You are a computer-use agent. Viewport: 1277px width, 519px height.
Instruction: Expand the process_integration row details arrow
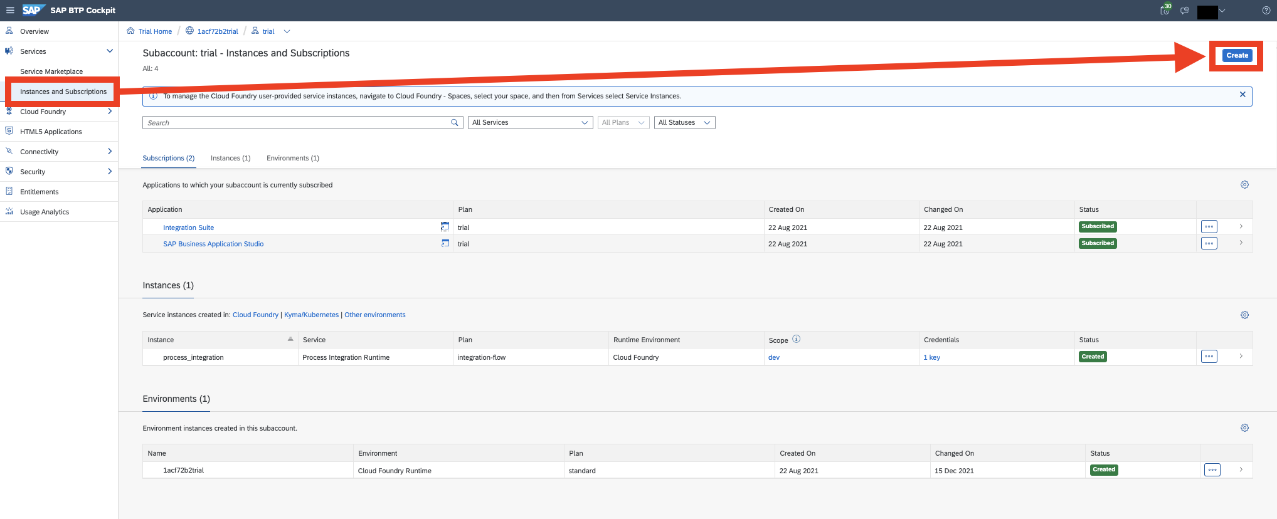(x=1241, y=356)
